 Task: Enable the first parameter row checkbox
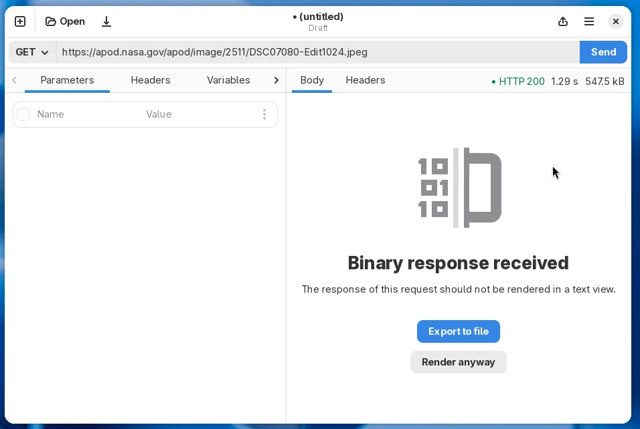(x=23, y=114)
